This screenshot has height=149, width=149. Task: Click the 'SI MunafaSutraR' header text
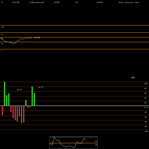pyautogui.click(x=37, y=2)
